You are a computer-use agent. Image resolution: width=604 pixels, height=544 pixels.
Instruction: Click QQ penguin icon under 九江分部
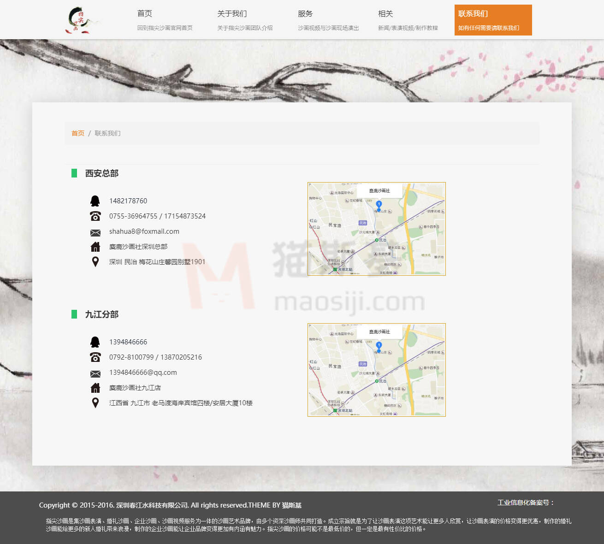[x=95, y=342]
